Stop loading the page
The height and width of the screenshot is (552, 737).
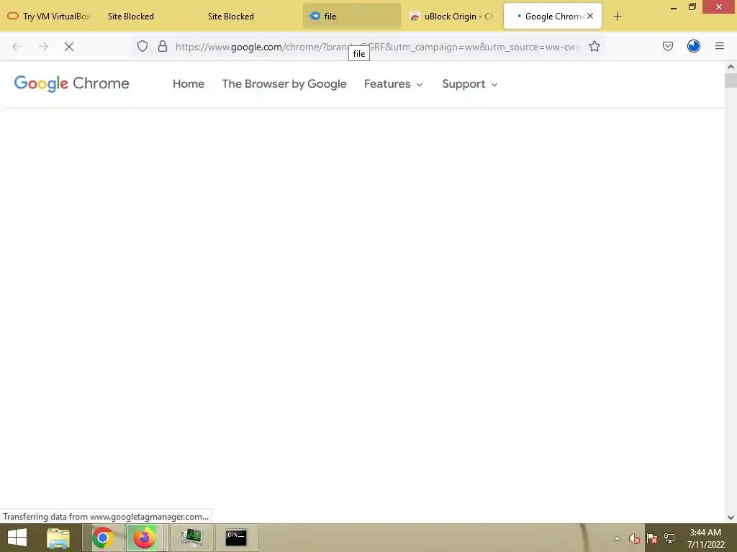click(x=69, y=46)
